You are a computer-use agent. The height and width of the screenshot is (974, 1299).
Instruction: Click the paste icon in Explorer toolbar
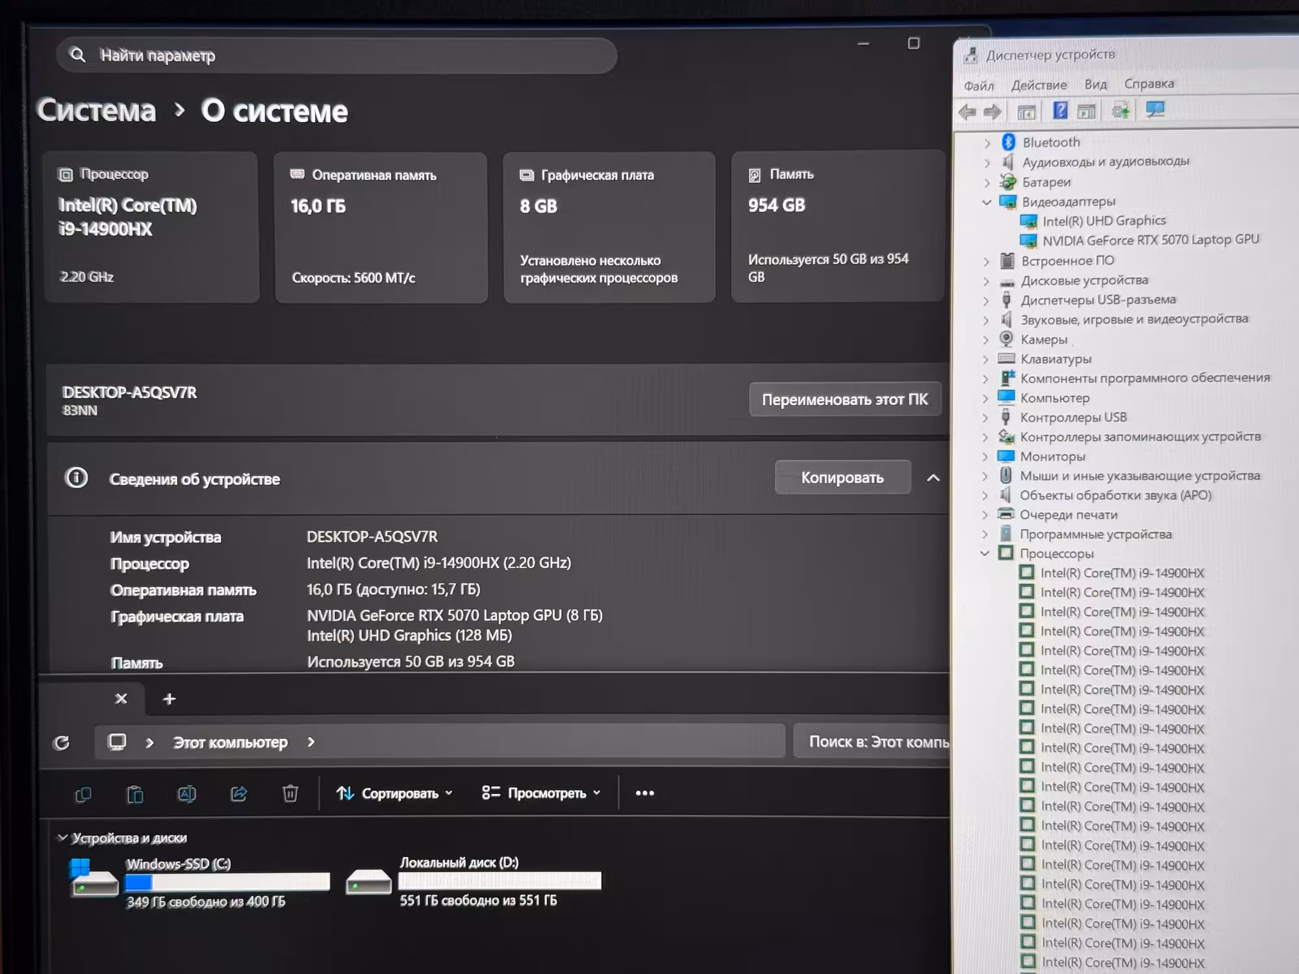pyautogui.click(x=134, y=793)
